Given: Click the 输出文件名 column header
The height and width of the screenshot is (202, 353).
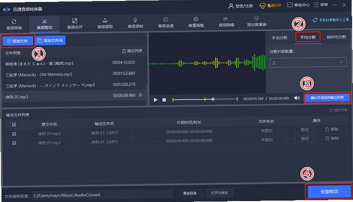Looking at the screenshot, I should [104, 123].
